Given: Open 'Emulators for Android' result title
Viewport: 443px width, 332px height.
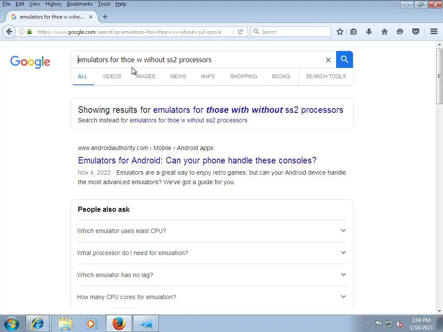Looking at the screenshot, I should pos(197,160).
